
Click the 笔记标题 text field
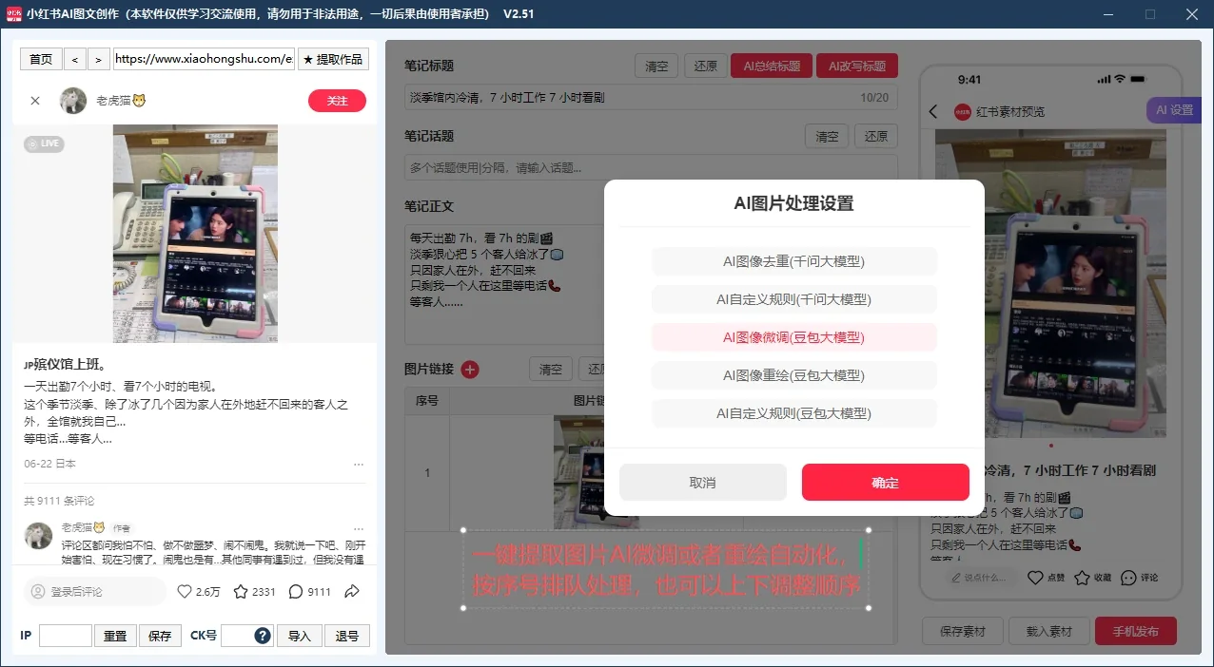pos(651,97)
